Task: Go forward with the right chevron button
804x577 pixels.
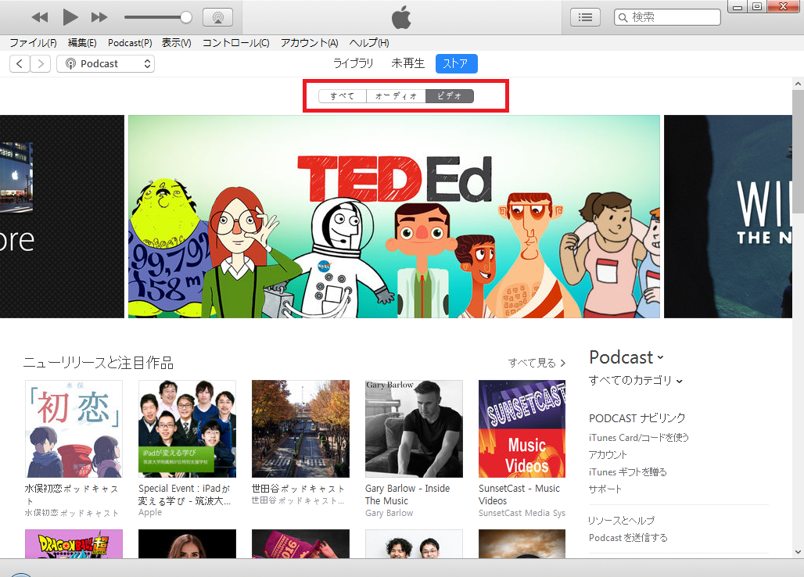Action: click(41, 63)
